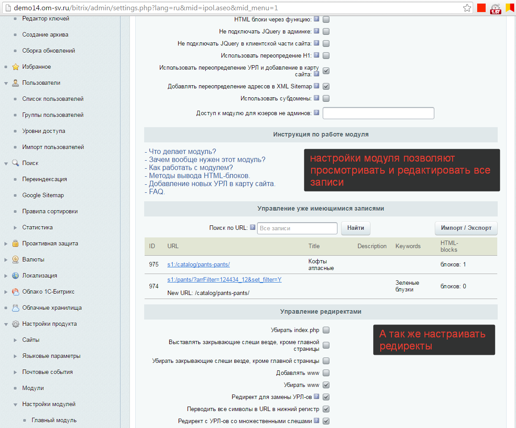Expand the Статистика tree item
This screenshot has height=428, width=516.
pos(15,228)
